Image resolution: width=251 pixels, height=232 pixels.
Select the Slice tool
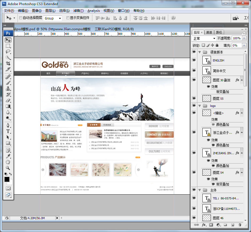pyautogui.click(x=8, y=69)
